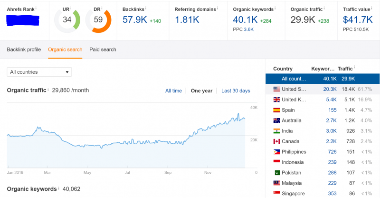The width and height of the screenshot is (380, 198).
Task: Click the Spain country name
Action: point(288,110)
